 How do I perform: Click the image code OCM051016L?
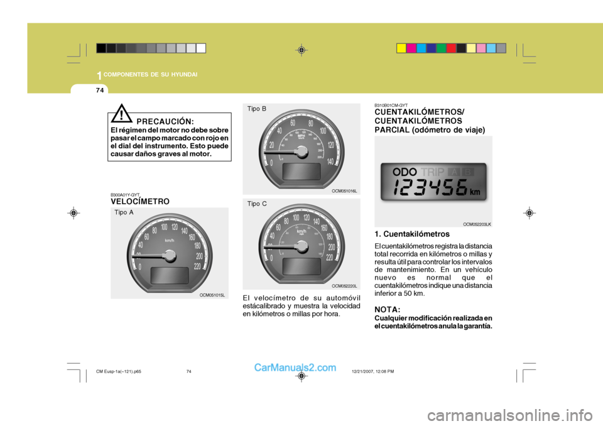(344, 191)
